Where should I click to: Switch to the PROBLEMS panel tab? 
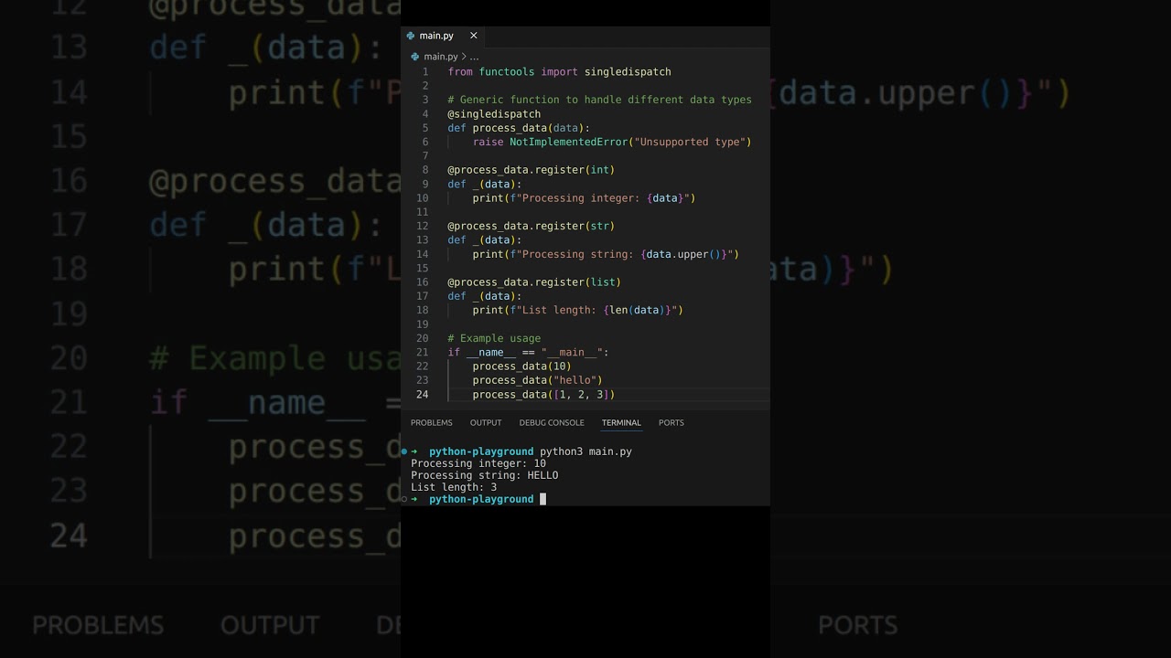[x=432, y=422]
